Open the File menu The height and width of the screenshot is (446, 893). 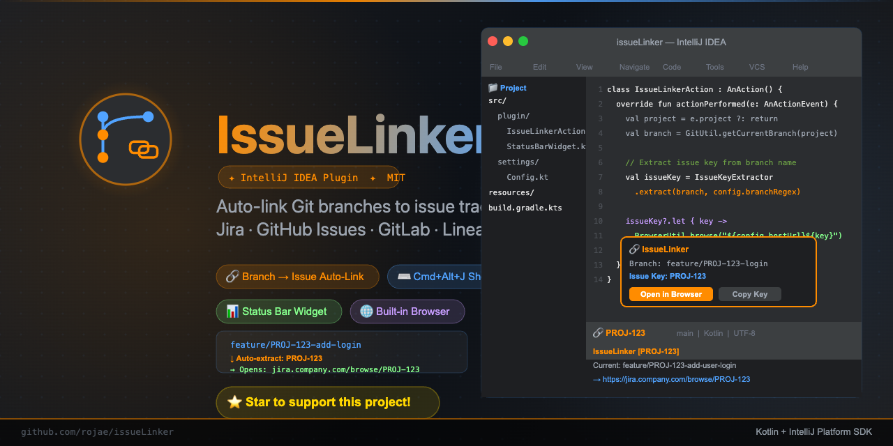click(x=496, y=67)
